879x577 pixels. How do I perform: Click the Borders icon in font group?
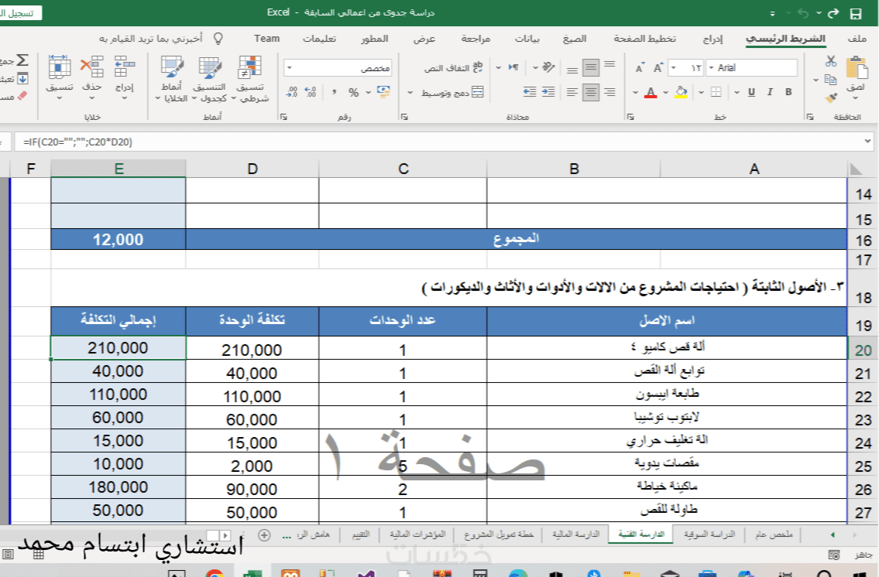pos(716,92)
